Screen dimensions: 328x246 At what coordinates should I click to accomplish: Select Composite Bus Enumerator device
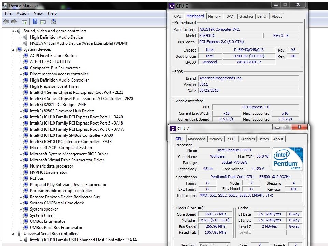click(x=55, y=68)
